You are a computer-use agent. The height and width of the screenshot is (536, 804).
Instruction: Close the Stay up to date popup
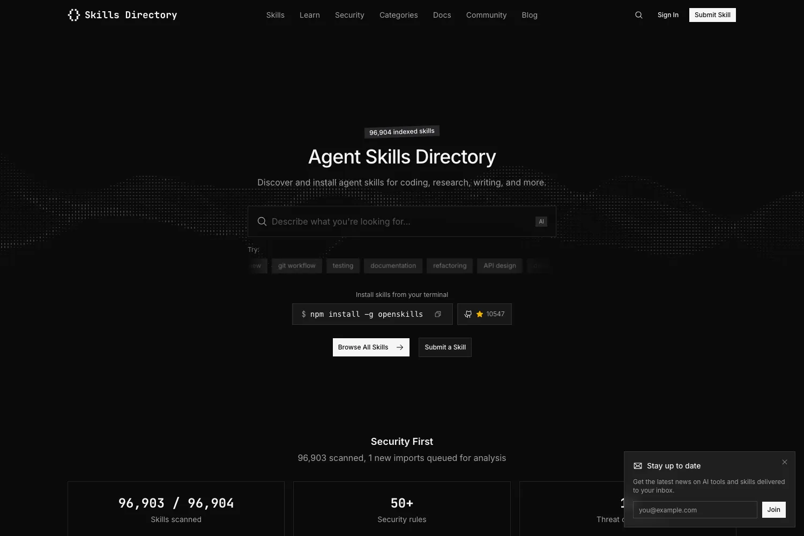coord(785,462)
